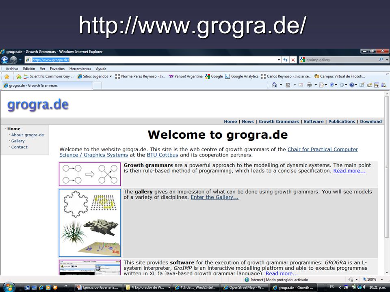This screenshot has height=292, width=390.
Task: Click the Windows Media Player quick launch icon
Action: coord(48,288)
